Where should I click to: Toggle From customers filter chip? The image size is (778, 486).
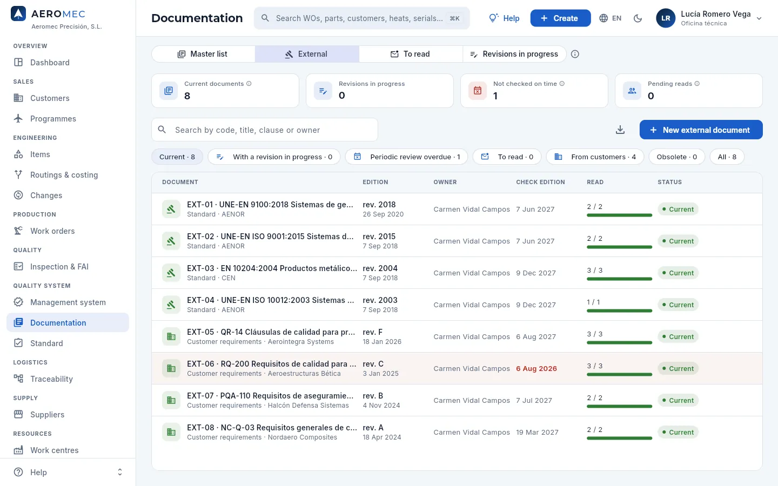(595, 157)
